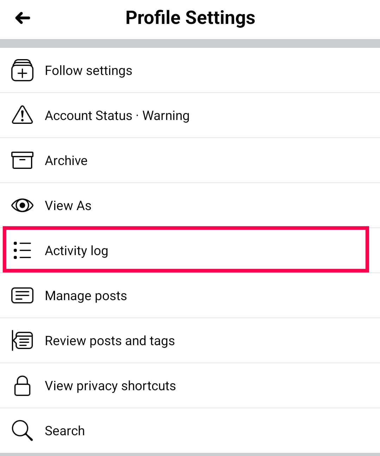Image resolution: width=380 pixels, height=456 pixels.
Task: Click the Review posts and tags icon
Action: point(23,341)
